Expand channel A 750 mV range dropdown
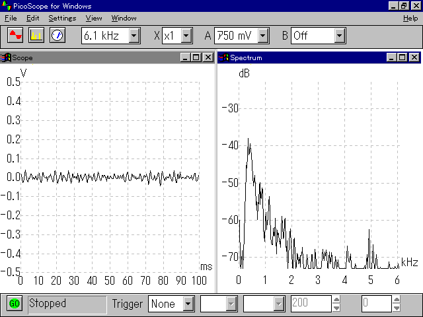 click(263, 36)
